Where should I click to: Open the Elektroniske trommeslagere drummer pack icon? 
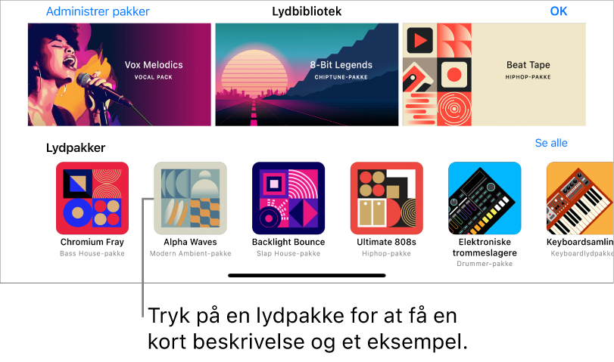[485, 198]
